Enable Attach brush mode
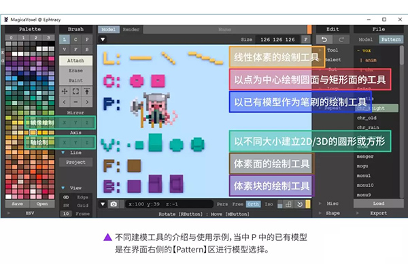Image resolution: width=408 pixels, height=264 pixels. (75, 61)
